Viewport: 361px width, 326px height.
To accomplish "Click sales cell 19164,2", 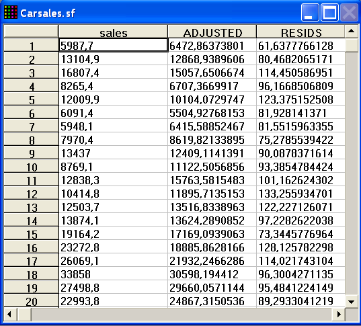I will pyautogui.click(x=113, y=233).
